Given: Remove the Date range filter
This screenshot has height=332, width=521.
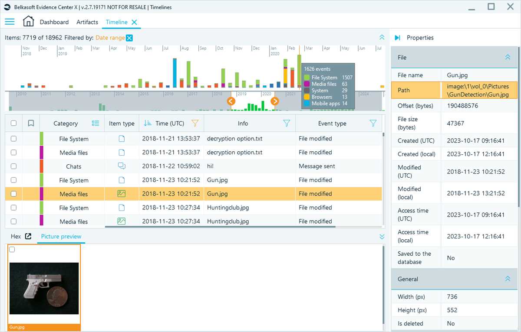Looking at the screenshot, I should (129, 38).
